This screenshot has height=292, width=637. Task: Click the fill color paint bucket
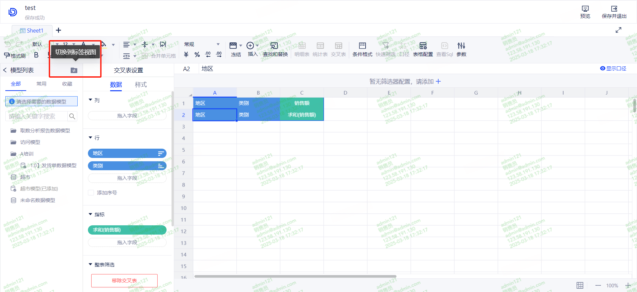click(104, 44)
